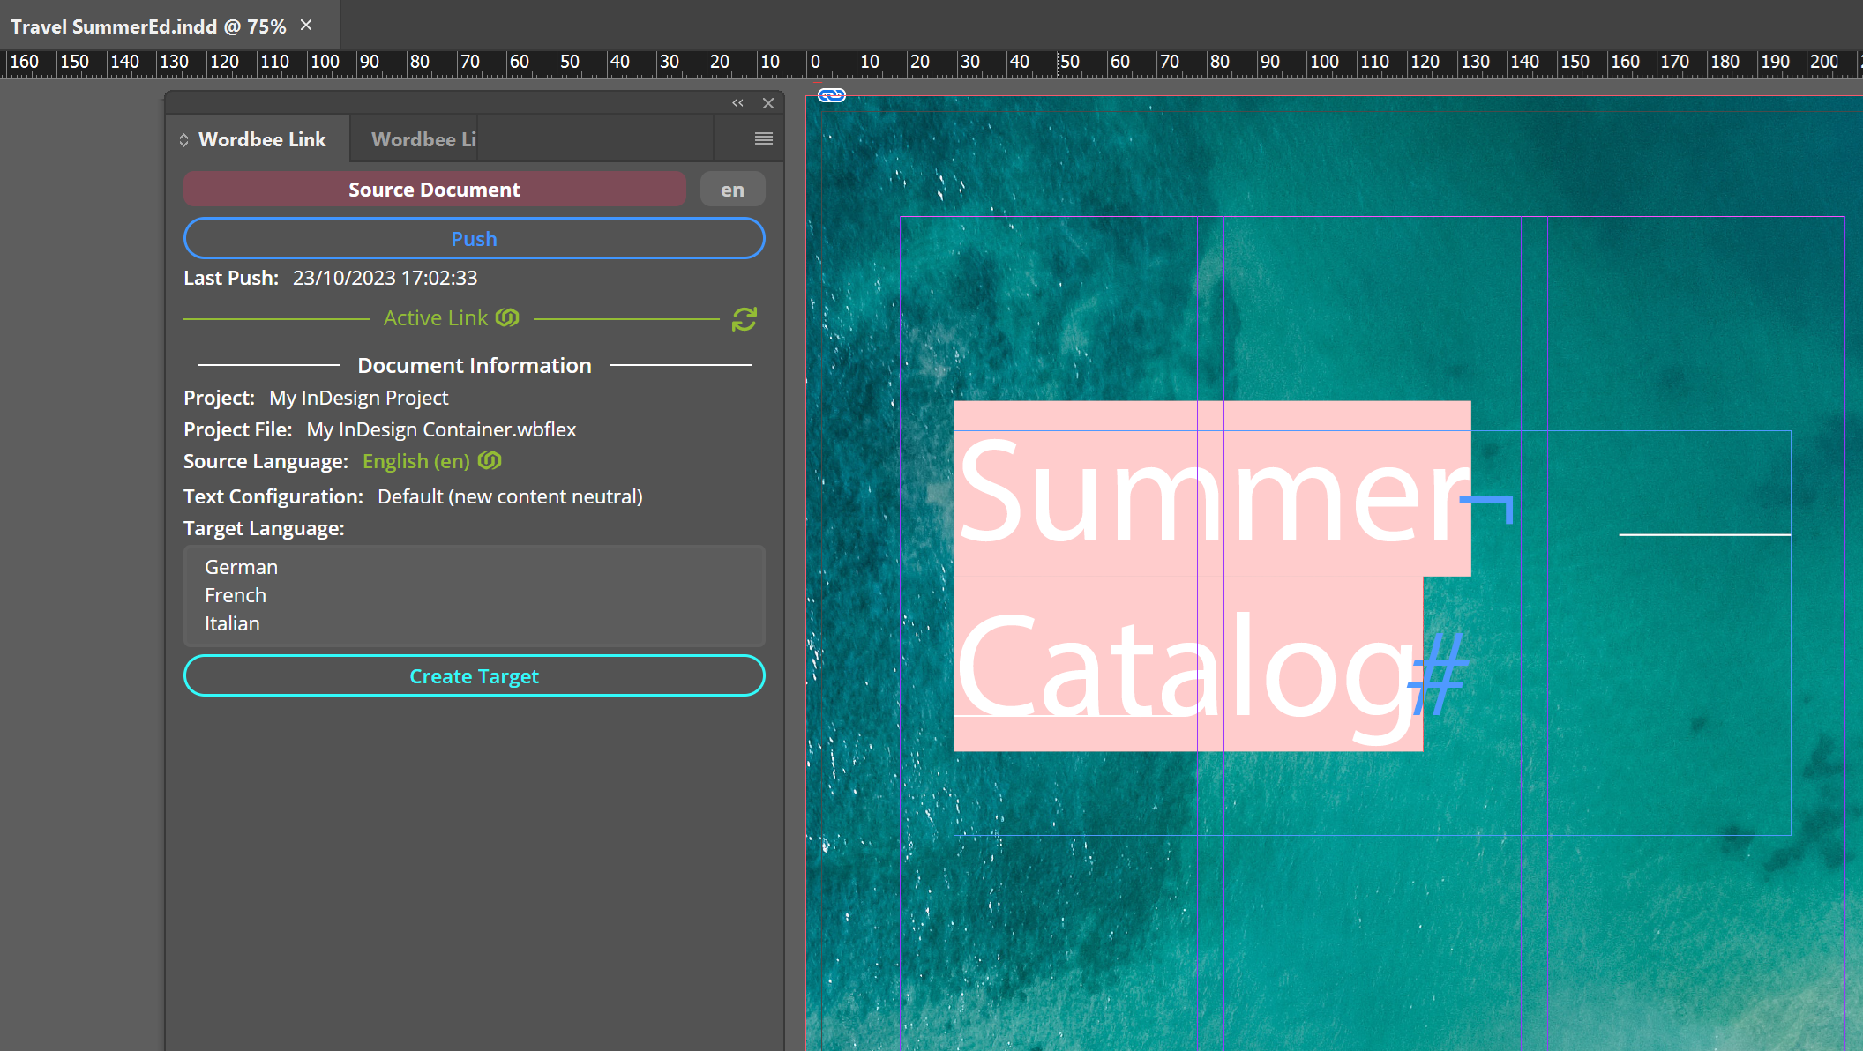
Task: Click the Source Document bar
Action: [434, 190]
